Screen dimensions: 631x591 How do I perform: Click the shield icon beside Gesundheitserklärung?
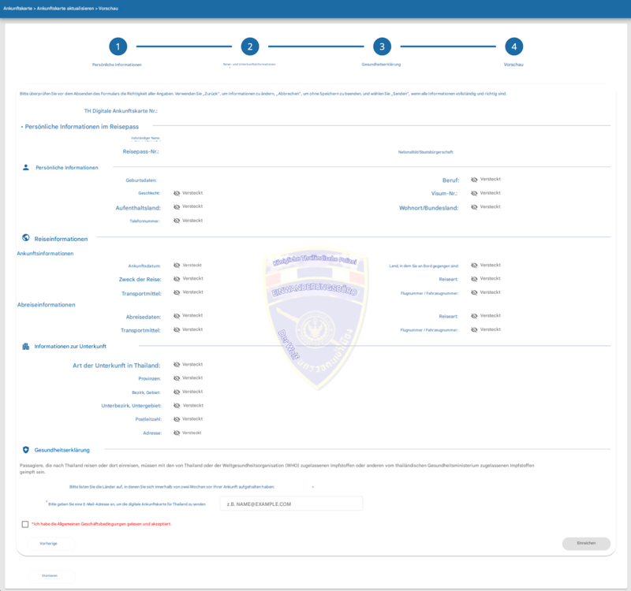(x=26, y=449)
